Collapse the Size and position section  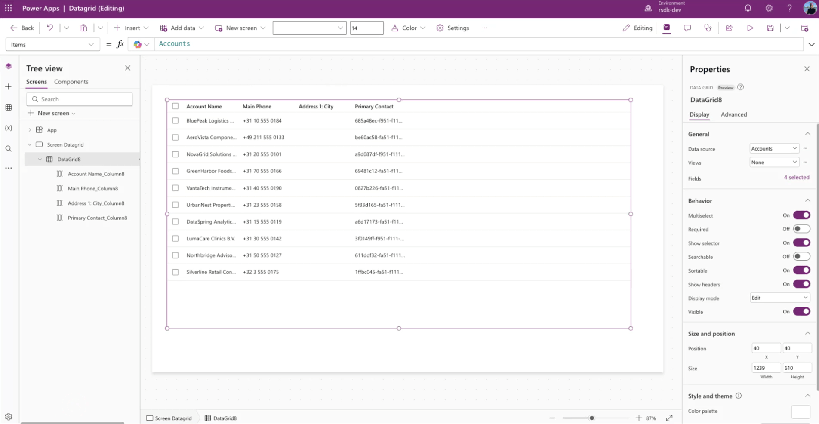point(807,334)
